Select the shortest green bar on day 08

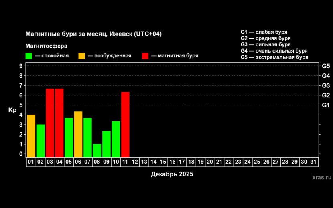97,150
